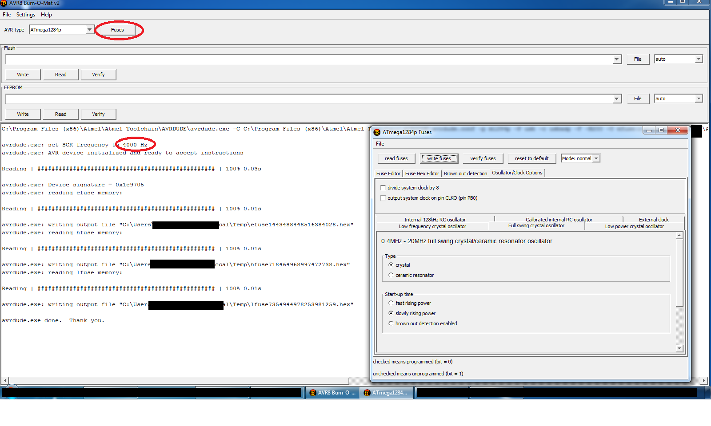Image resolution: width=711 pixels, height=426 pixels.
Task: Click the 'set SCK frequency' log line
Action: (75, 145)
